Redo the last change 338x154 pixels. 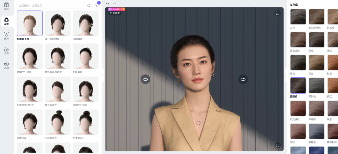(x=114, y=4)
